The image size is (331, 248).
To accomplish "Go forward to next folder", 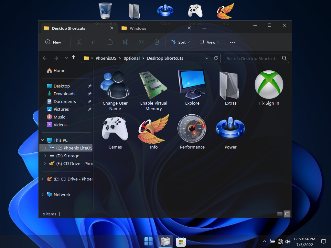I will [56, 58].
